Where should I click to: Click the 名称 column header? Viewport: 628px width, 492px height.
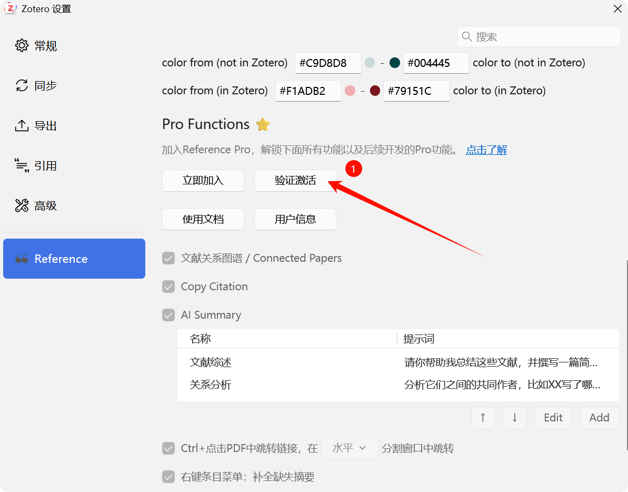[x=287, y=339]
